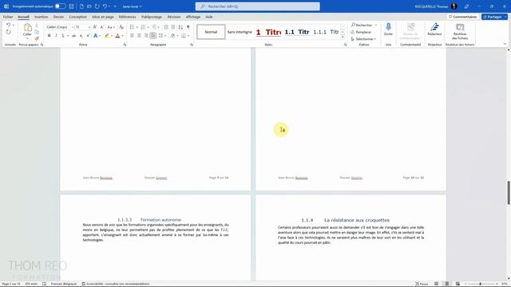Click the sort A-Z icon
511x287 pixels.
point(180,27)
